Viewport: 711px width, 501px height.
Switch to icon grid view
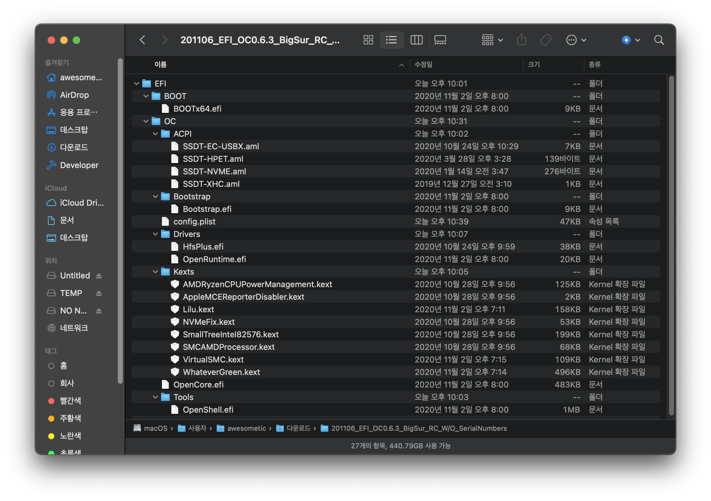tap(368, 40)
